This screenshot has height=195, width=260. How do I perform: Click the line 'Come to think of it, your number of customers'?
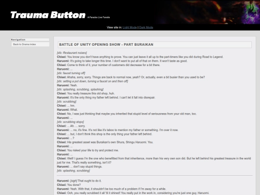point(108,65)
